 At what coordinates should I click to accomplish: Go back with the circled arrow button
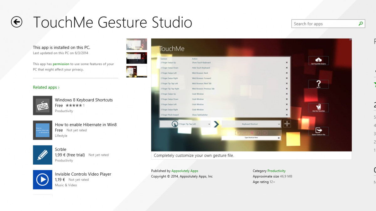(x=17, y=22)
